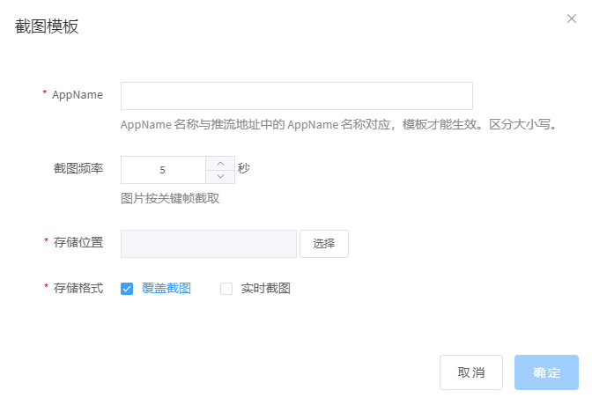Viewport: 592px width, 405px height.
Task: Click the 存储位置 field label
Action: (x=78, y=242)
